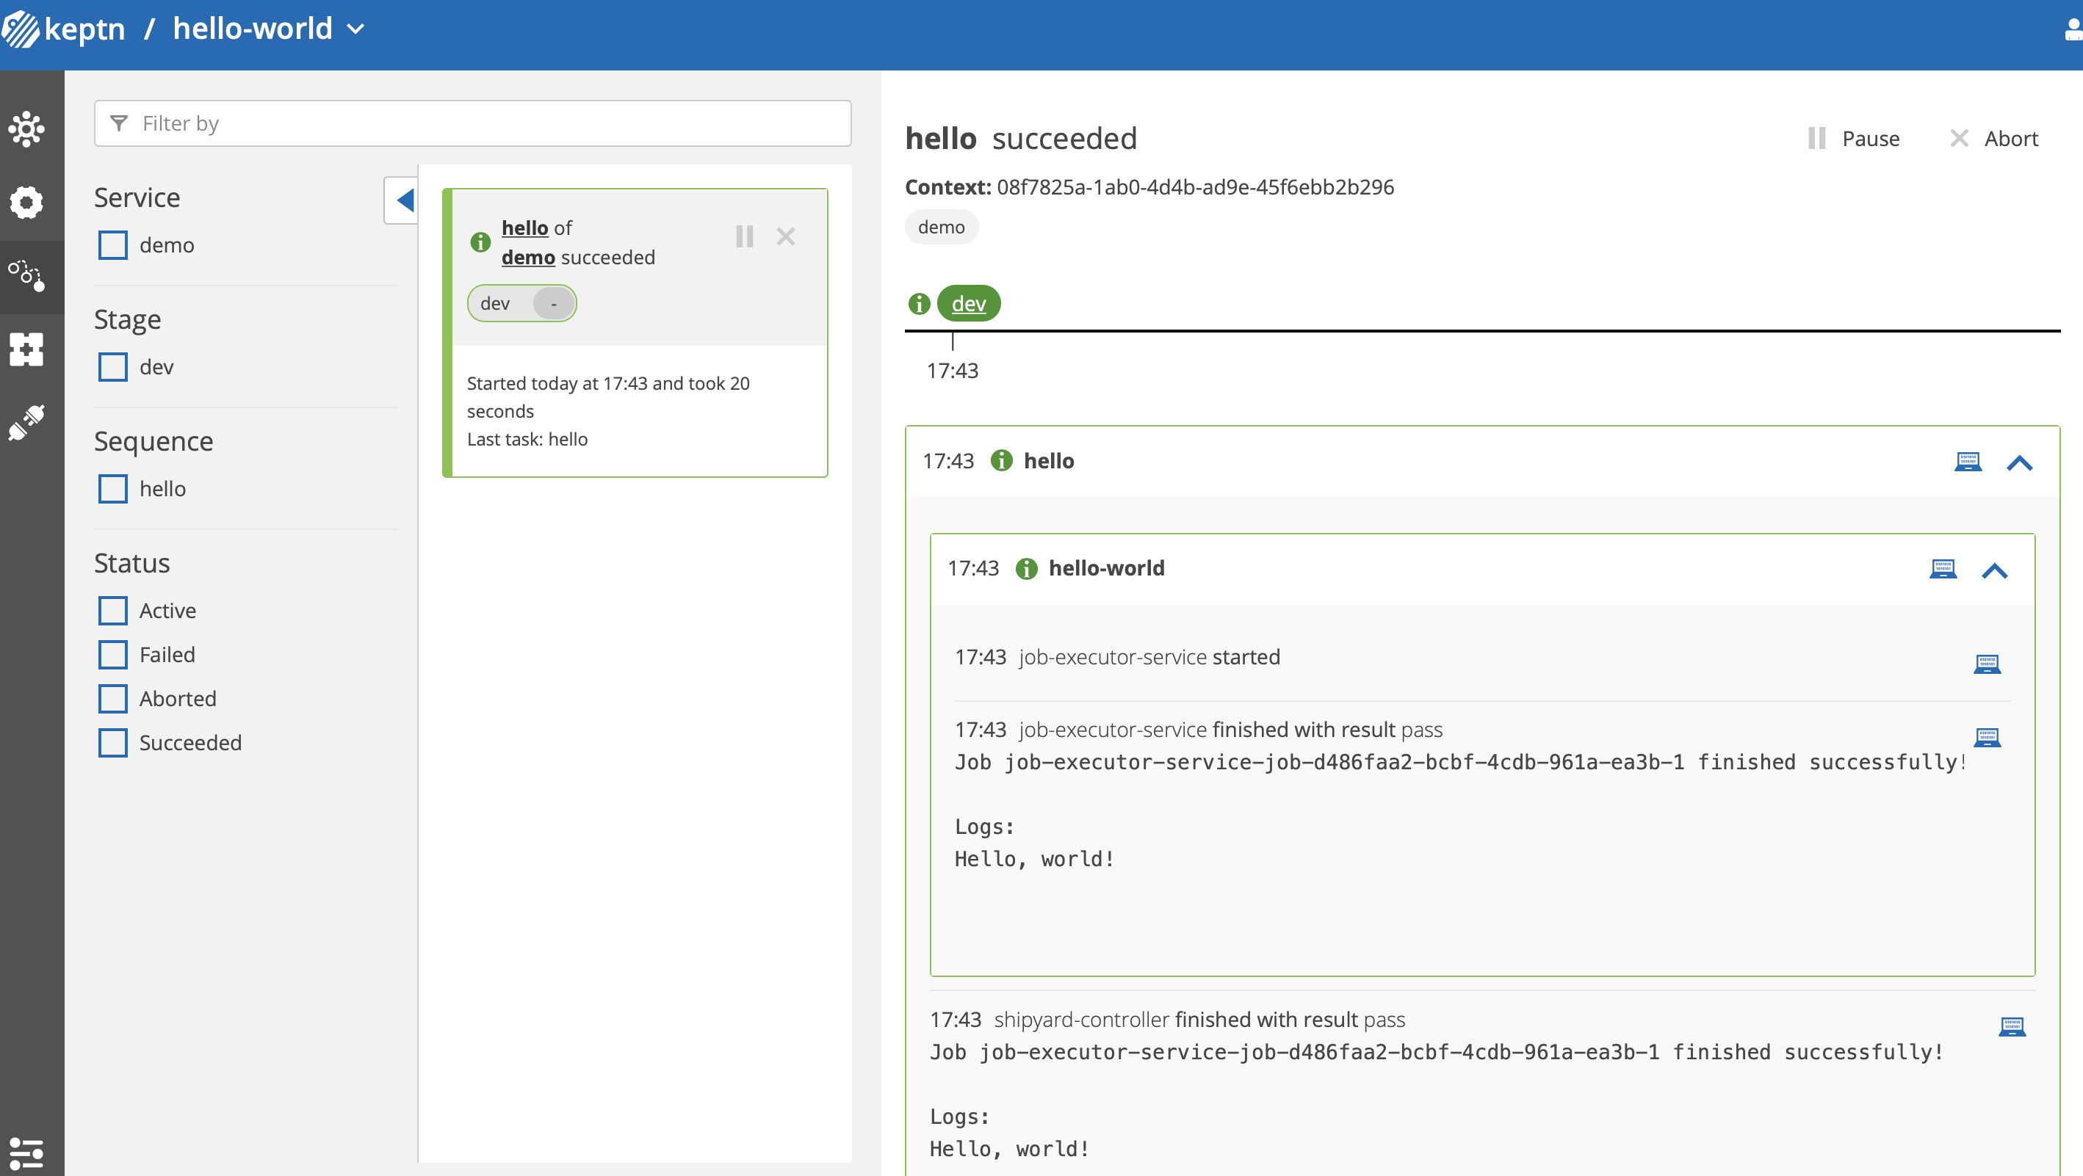Click the Abort button
The image size is (2083, 1176).
[1993, 139]
